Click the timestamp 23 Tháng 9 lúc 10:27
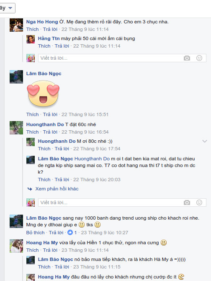211x281 pixels. tap(104, 233)
